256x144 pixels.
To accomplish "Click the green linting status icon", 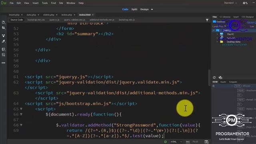I will pyautogui.click(x=165, y=142).
